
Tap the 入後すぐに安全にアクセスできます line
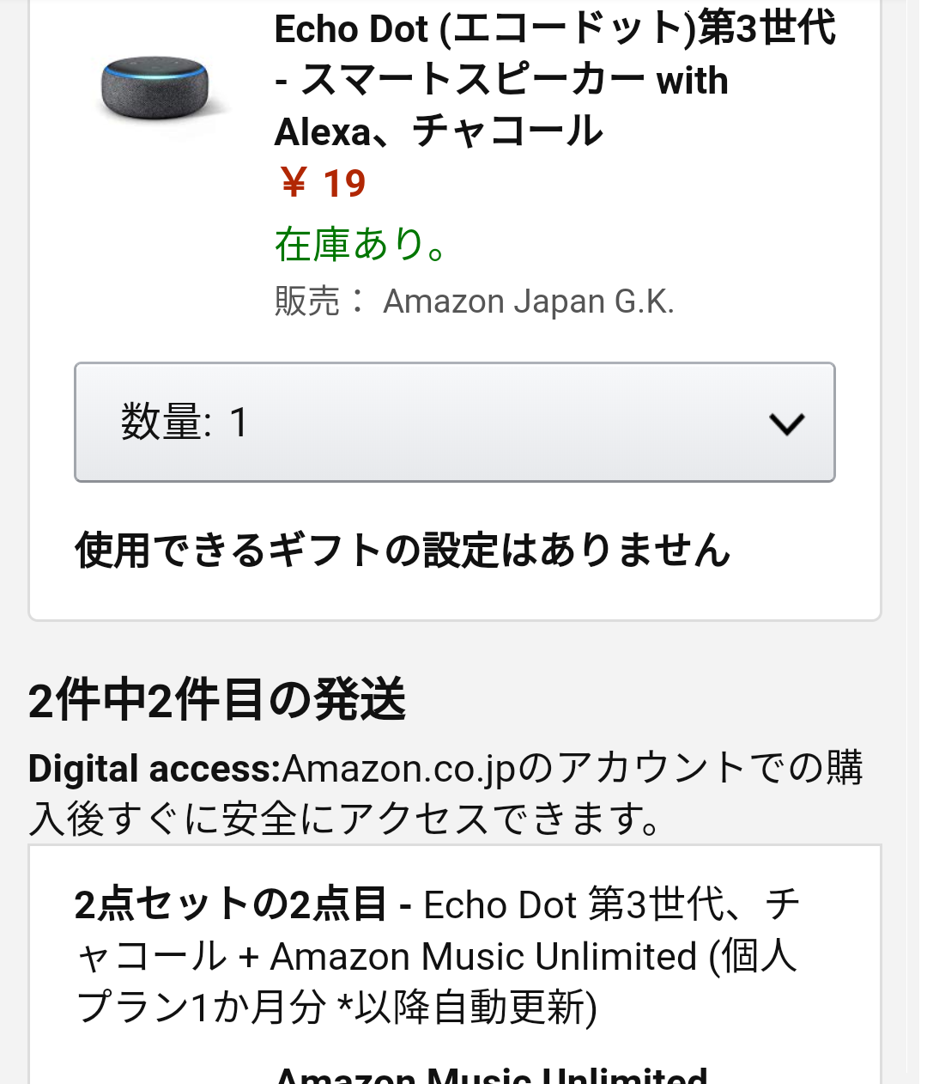344,819
